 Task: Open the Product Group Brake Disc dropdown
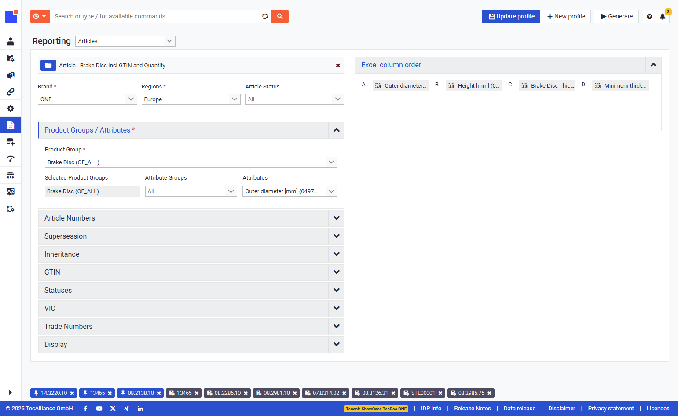[191, 162]
